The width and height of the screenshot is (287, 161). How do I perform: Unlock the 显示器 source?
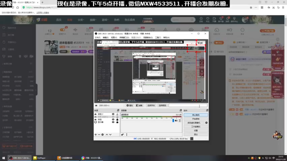(x=117, y=122)
